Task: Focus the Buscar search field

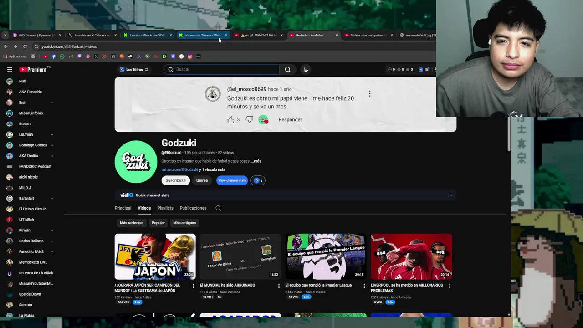Action: [x=221, y=69]
